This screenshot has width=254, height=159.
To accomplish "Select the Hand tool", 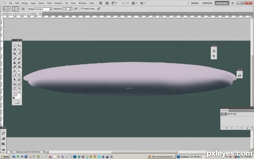I will click(x=14, y=88).
